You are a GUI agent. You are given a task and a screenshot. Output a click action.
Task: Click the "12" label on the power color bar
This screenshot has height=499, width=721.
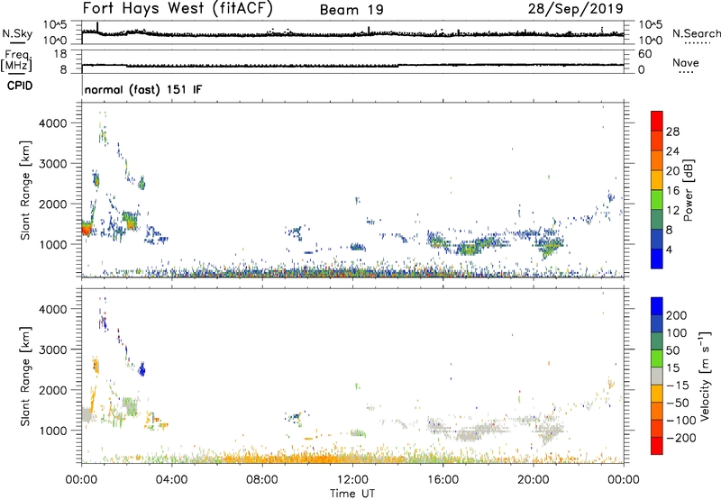click(672, 210)
